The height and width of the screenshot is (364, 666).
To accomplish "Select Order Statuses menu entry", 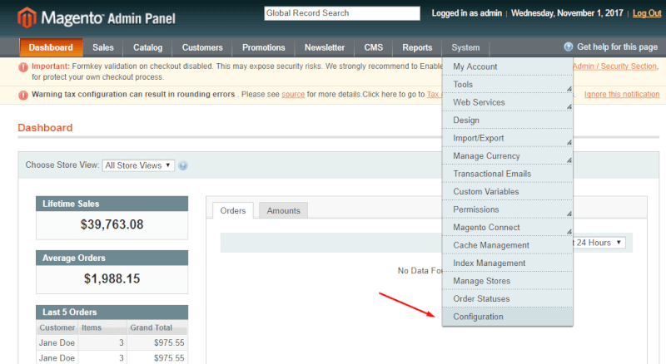I will pos(507,298).
